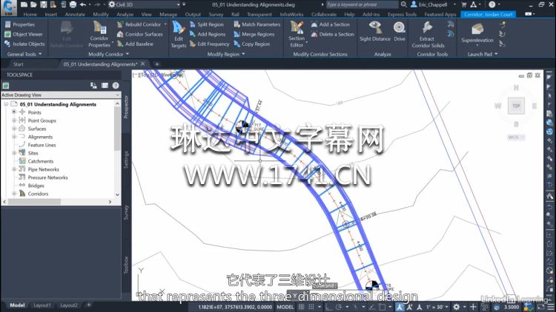Open the Civil 3D workspace dropdown
556x312 pixels.
pos(145,4)
